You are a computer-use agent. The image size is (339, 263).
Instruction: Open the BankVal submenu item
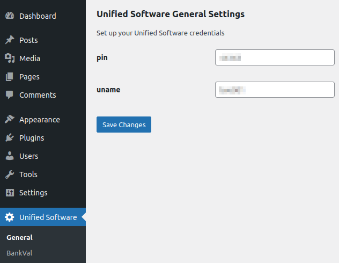19,253
